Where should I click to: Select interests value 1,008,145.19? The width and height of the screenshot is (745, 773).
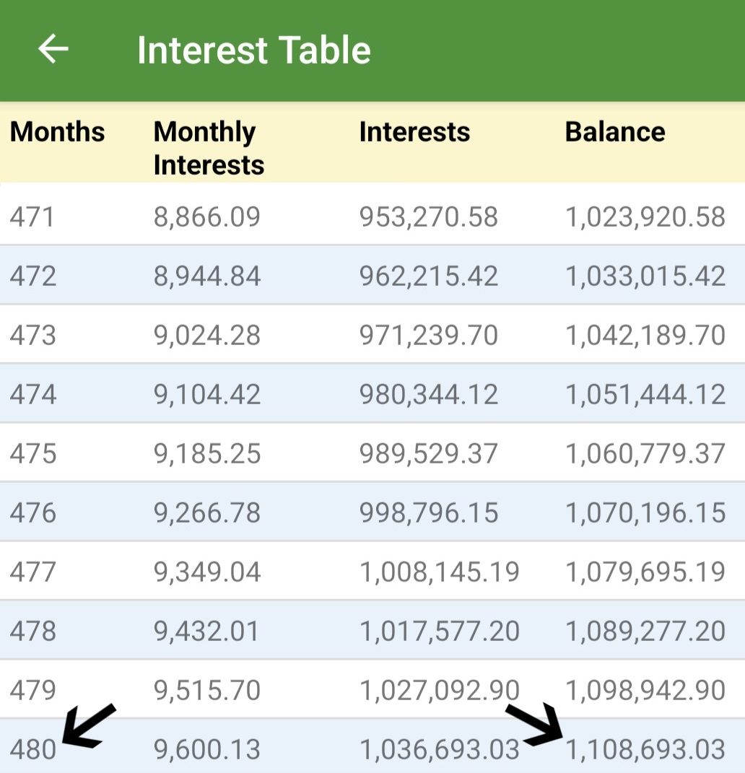tap(440, 572)
